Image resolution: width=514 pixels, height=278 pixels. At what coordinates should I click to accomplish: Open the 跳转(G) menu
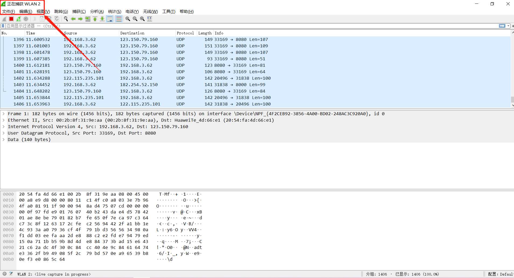pyautogui.click(x=61, y=12)
